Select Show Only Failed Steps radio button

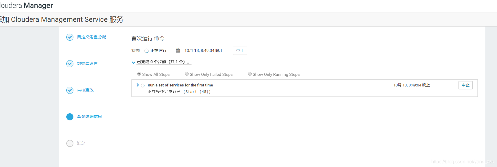187,74
